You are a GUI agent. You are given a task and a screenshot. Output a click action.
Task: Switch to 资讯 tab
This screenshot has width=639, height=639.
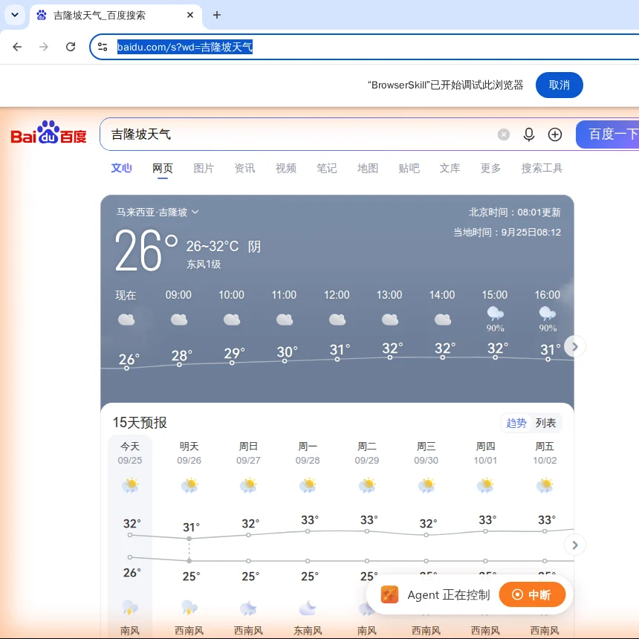pos(244,168)
